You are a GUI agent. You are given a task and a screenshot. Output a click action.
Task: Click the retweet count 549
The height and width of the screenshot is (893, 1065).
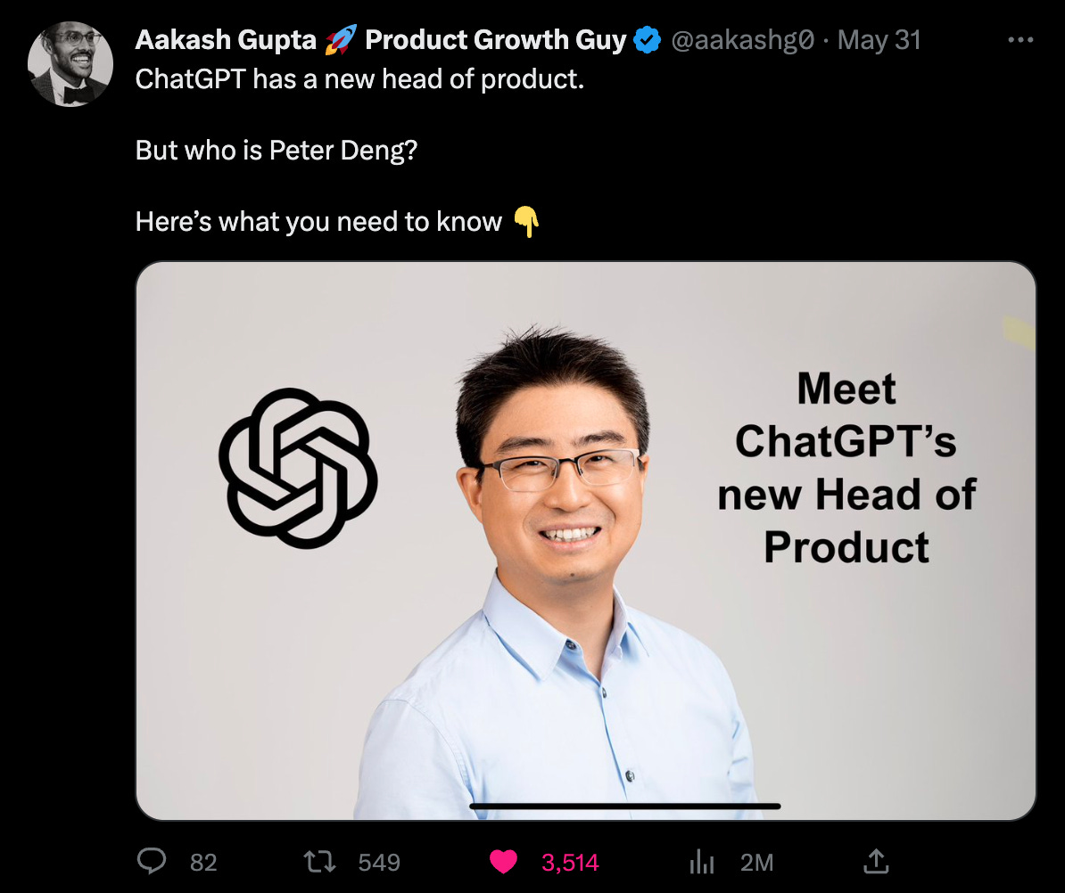click(379, 863)
